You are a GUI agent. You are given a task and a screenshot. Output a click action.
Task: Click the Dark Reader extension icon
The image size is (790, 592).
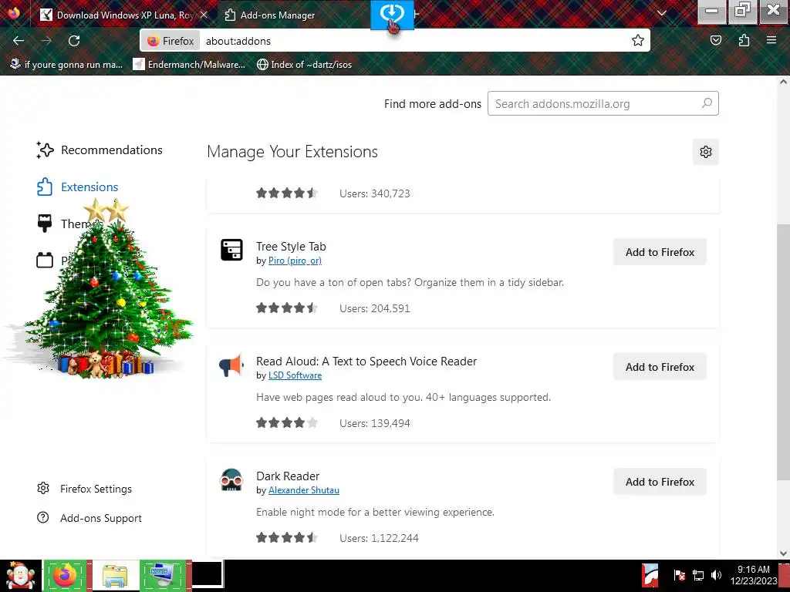[x=231, y=479]
